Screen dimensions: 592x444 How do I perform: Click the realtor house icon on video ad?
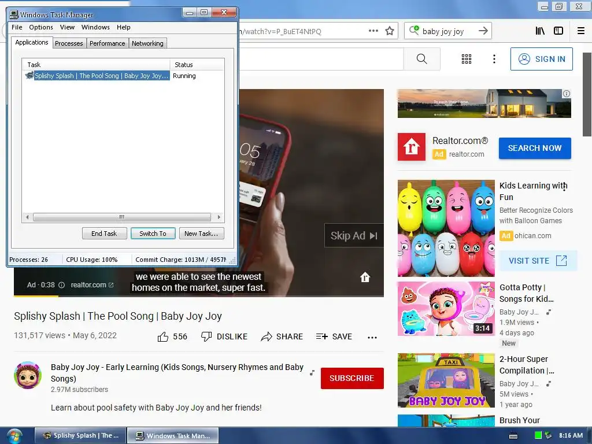pos(365,277)
